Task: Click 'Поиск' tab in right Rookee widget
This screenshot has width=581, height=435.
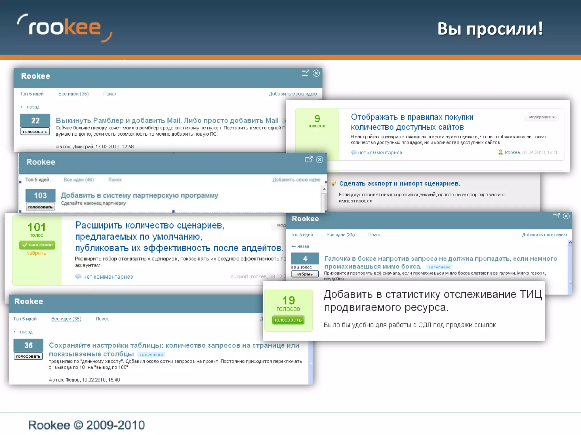Action: [374, 234]
